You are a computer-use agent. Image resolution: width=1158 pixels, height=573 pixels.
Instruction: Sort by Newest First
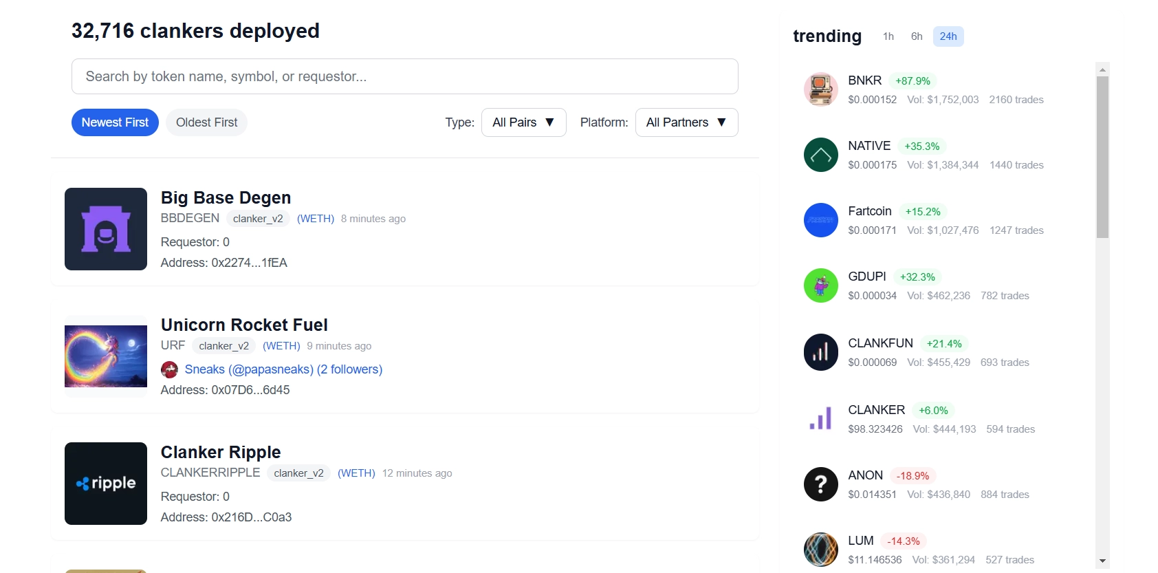click(x=115, y=122)
